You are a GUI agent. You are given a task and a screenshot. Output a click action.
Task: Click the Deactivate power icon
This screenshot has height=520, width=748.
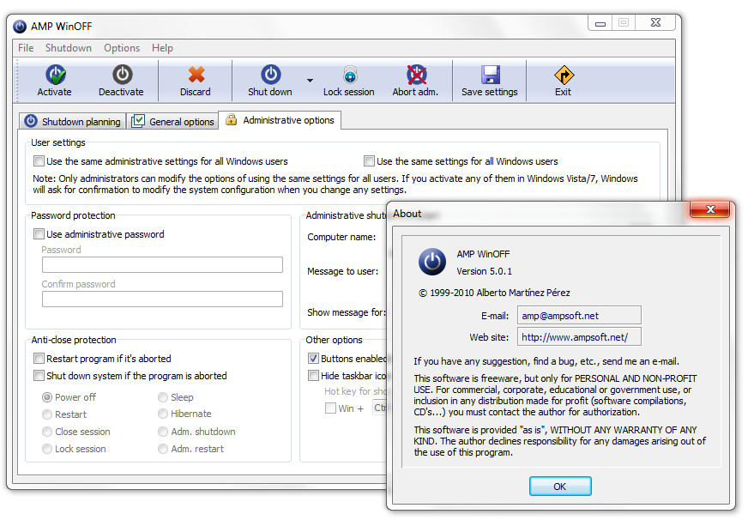(122, 75)
